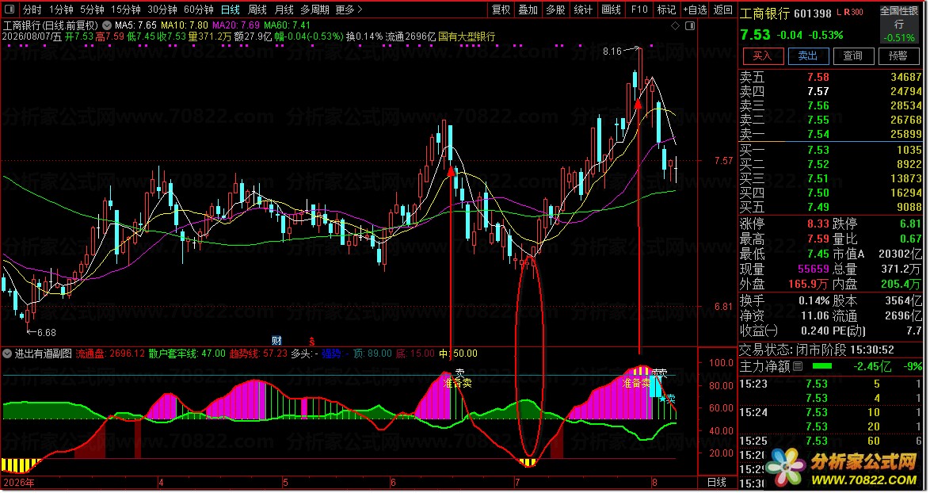Click the 涨停 price 8.33
The width and height of the screenshot is (930, 493).
(818, 224)
